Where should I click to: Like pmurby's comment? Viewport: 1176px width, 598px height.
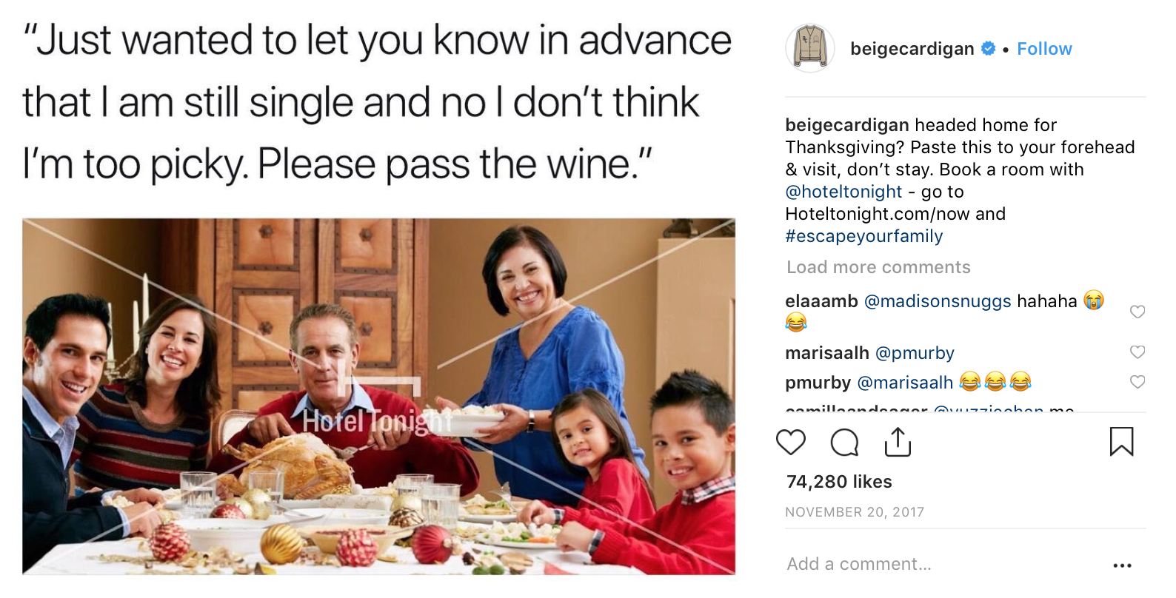(x=1137, y=382)
